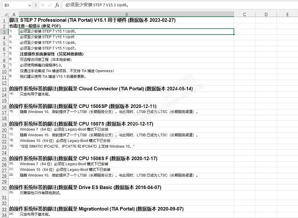Select column B header

coord(127,14)
